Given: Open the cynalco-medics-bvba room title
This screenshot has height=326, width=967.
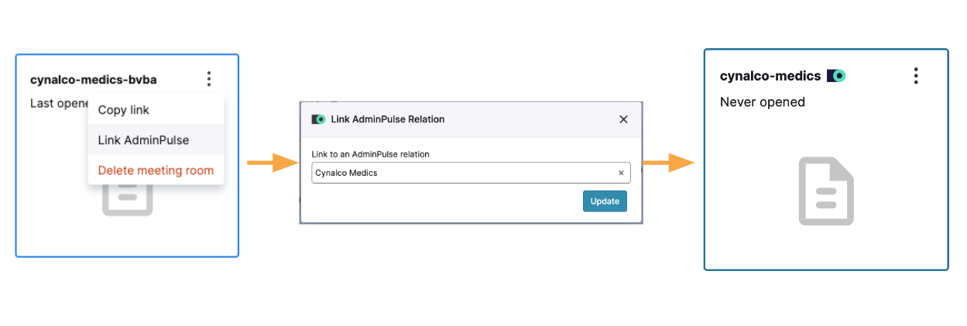Looking at the screenshot, I should pos(94,79).
